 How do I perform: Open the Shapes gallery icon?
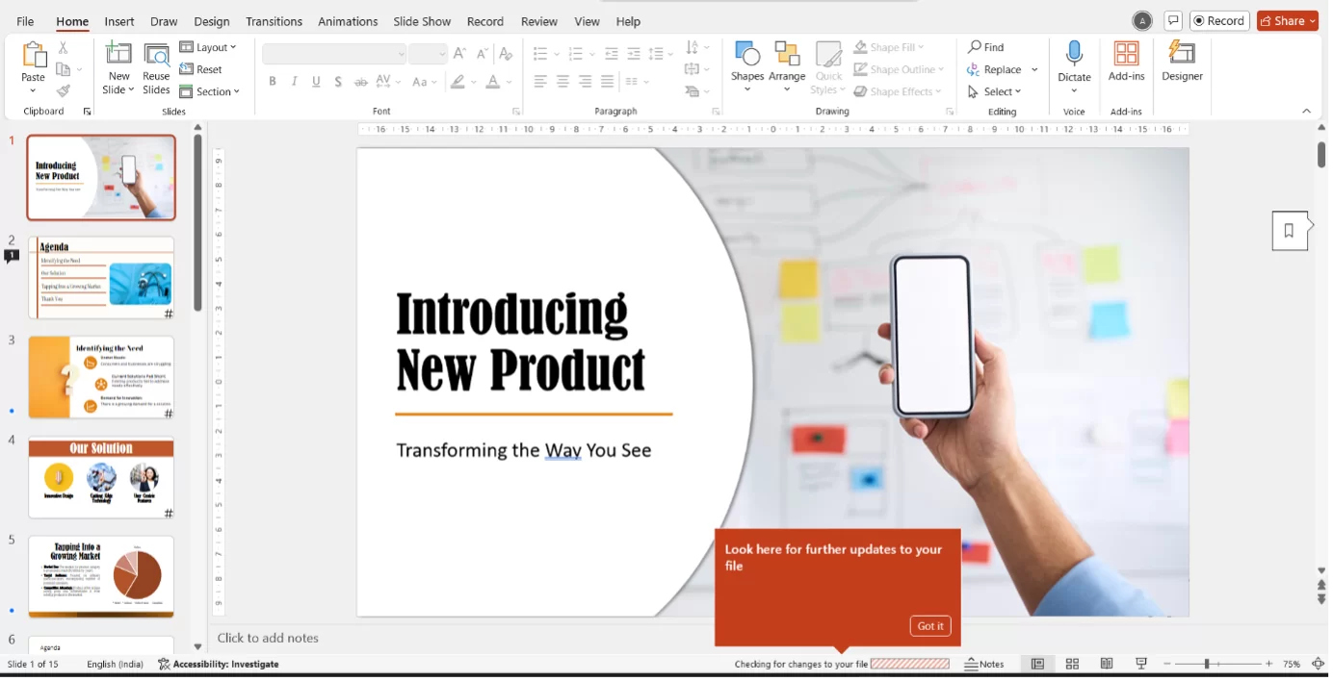coord(747,60)
